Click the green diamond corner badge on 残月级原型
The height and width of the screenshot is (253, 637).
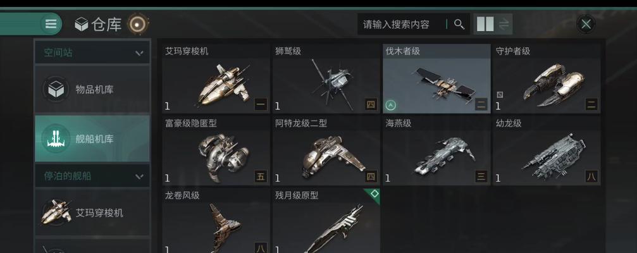(x=374, y=194)
